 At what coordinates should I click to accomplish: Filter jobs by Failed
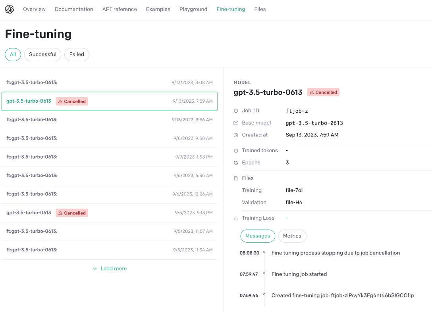pyautogui.click(x=77, y=54)
